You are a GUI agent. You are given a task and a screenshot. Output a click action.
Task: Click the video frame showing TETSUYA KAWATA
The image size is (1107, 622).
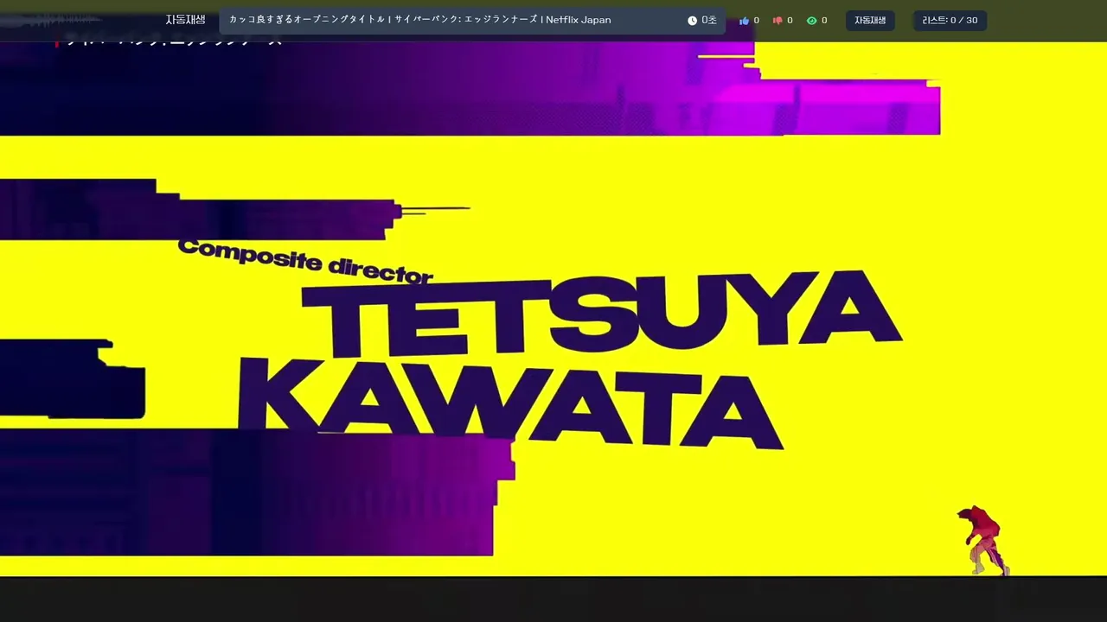(553, 309)
